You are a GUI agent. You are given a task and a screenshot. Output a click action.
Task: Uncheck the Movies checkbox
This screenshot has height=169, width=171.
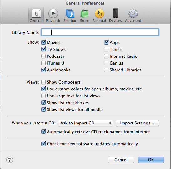[x=43, y=42]
